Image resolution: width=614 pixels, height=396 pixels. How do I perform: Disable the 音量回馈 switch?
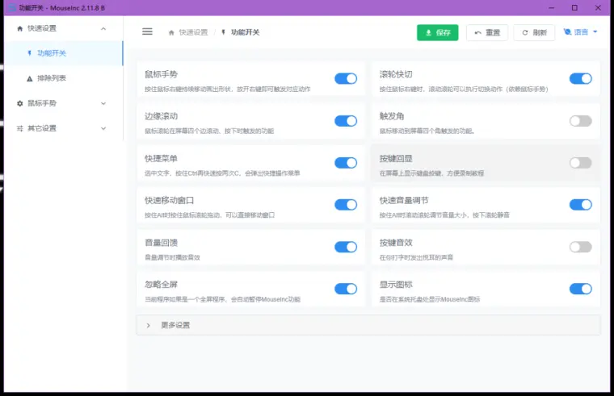[x=346, y=247]
